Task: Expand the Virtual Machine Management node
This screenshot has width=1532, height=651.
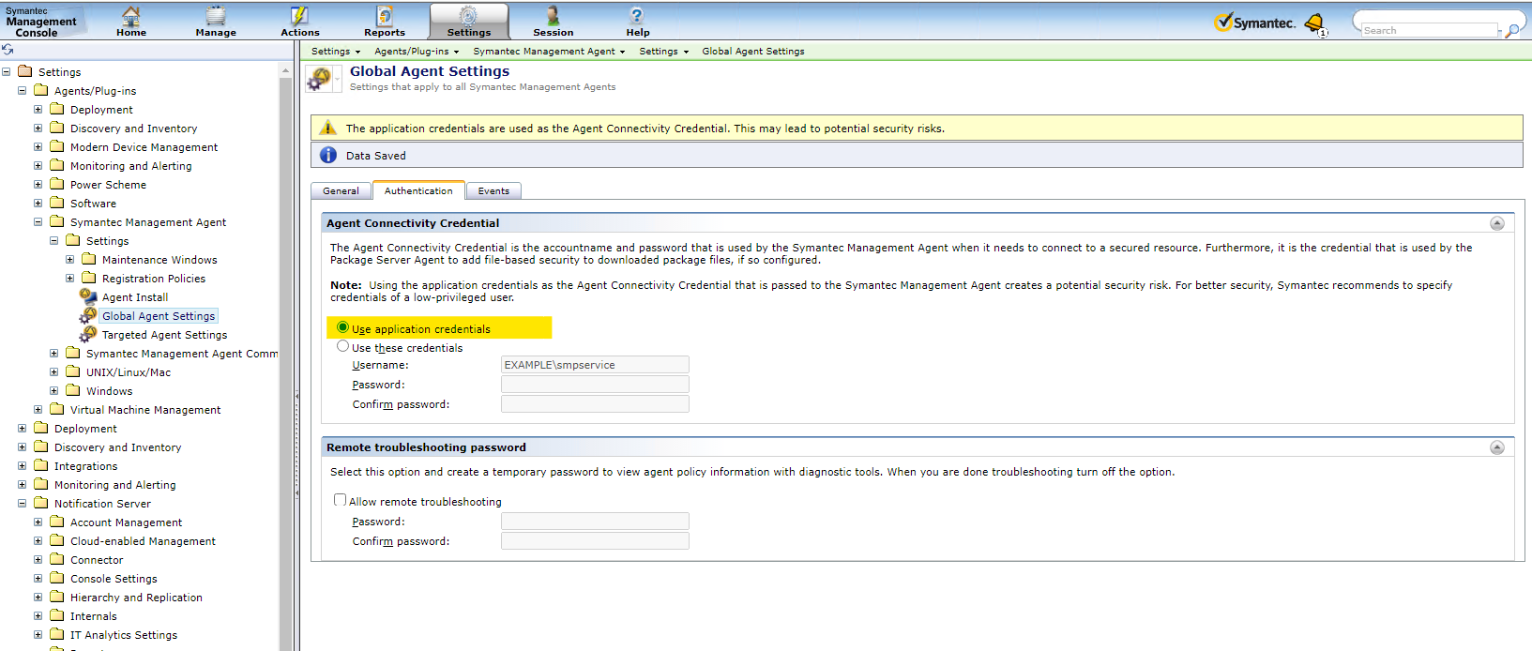Action: 38,410
